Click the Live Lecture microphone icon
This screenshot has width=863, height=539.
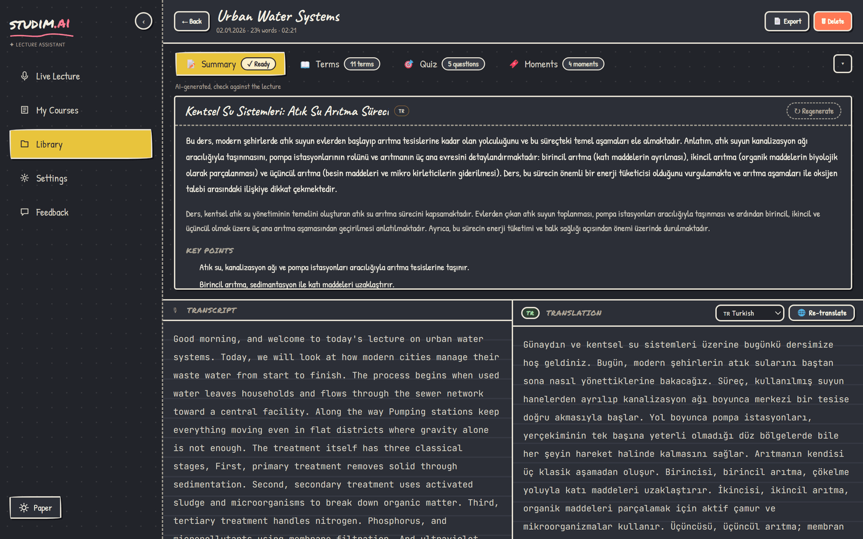(x=24, y=76)
